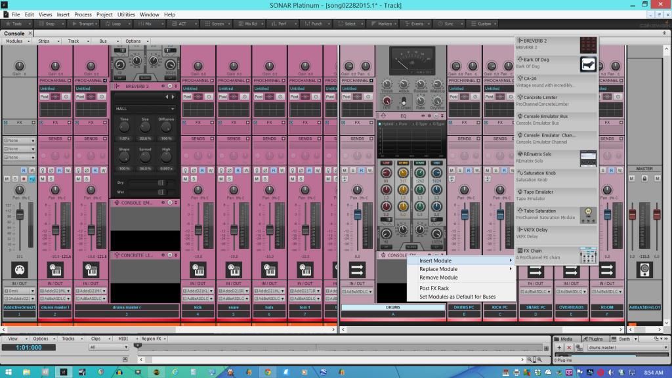Click the MIDI instrument icon on the kick track

coord(198,270)
